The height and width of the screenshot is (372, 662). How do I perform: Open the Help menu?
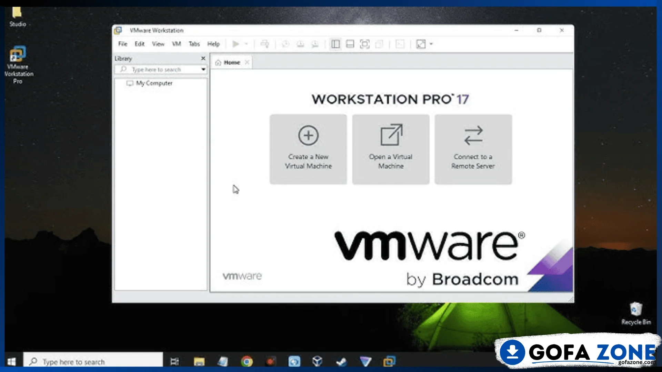pos(213,44)
